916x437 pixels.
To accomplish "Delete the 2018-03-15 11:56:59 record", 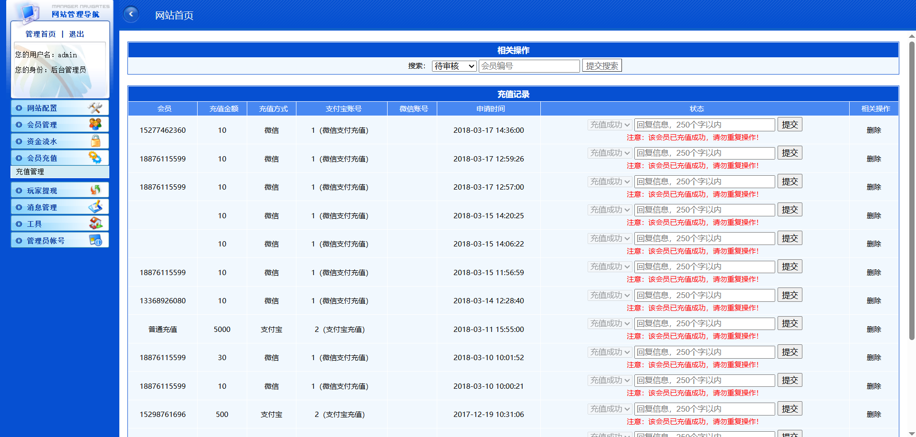I will [x=874, y=273].
